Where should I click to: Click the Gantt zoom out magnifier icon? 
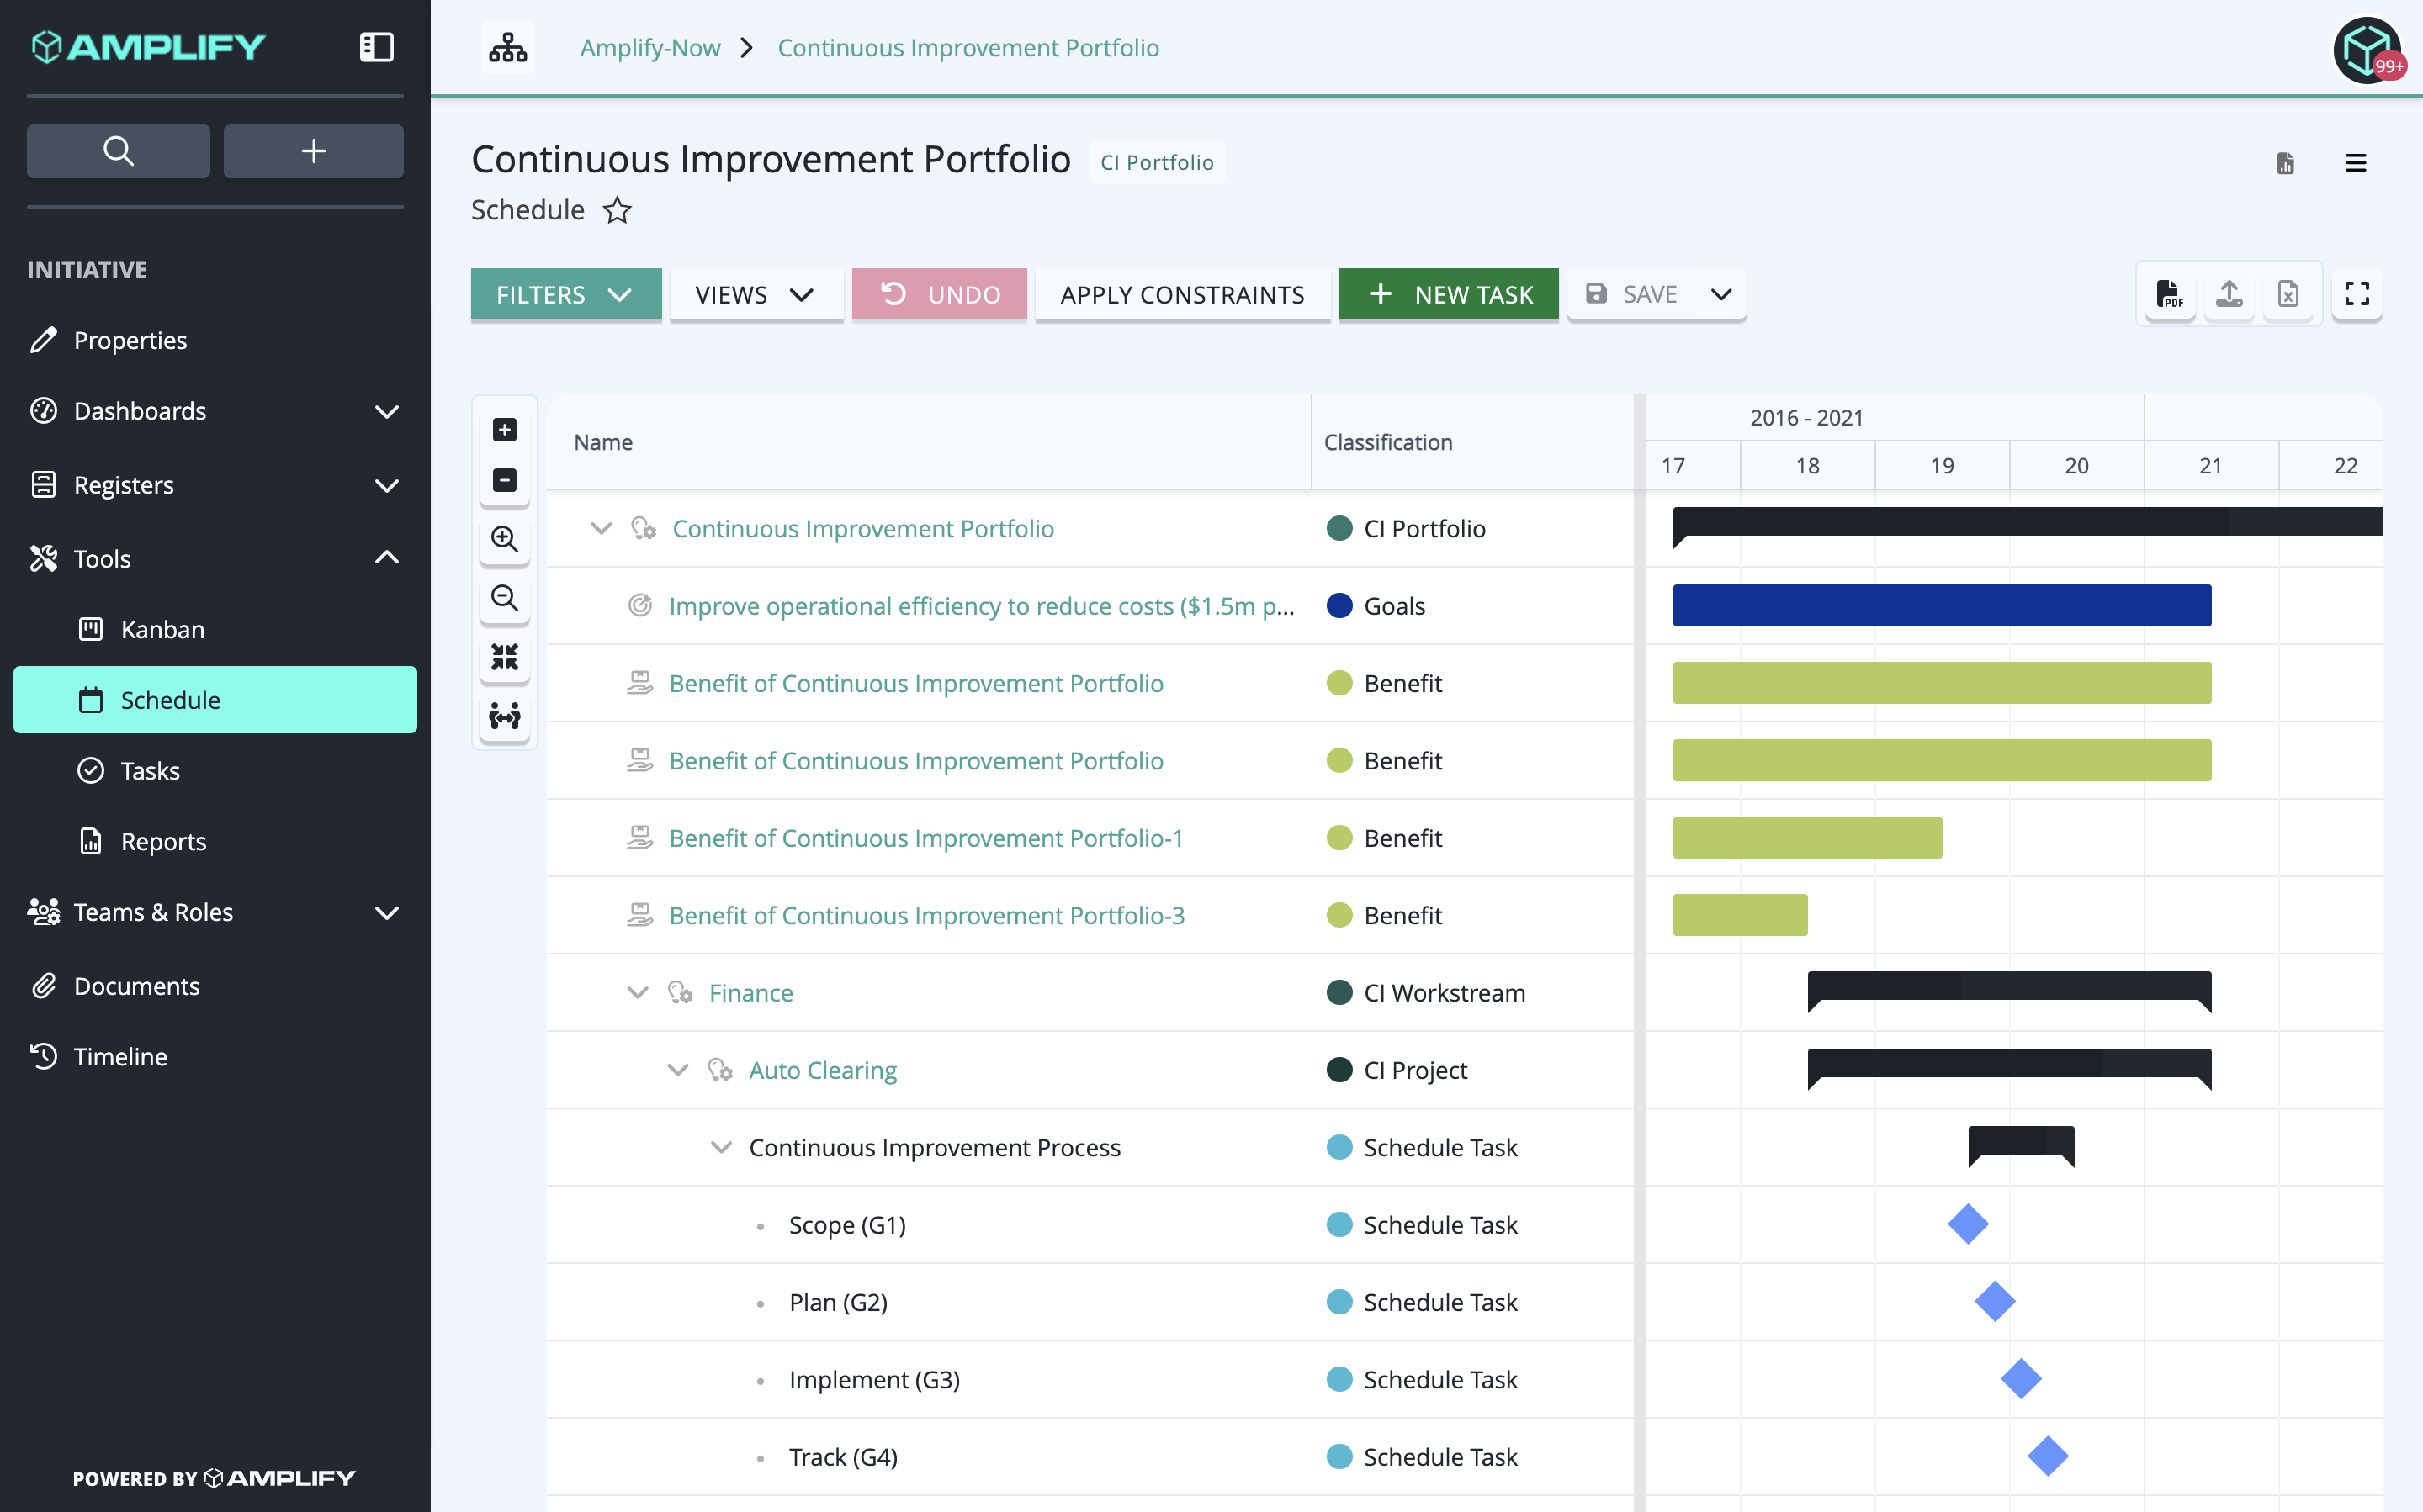coord(504,598)
